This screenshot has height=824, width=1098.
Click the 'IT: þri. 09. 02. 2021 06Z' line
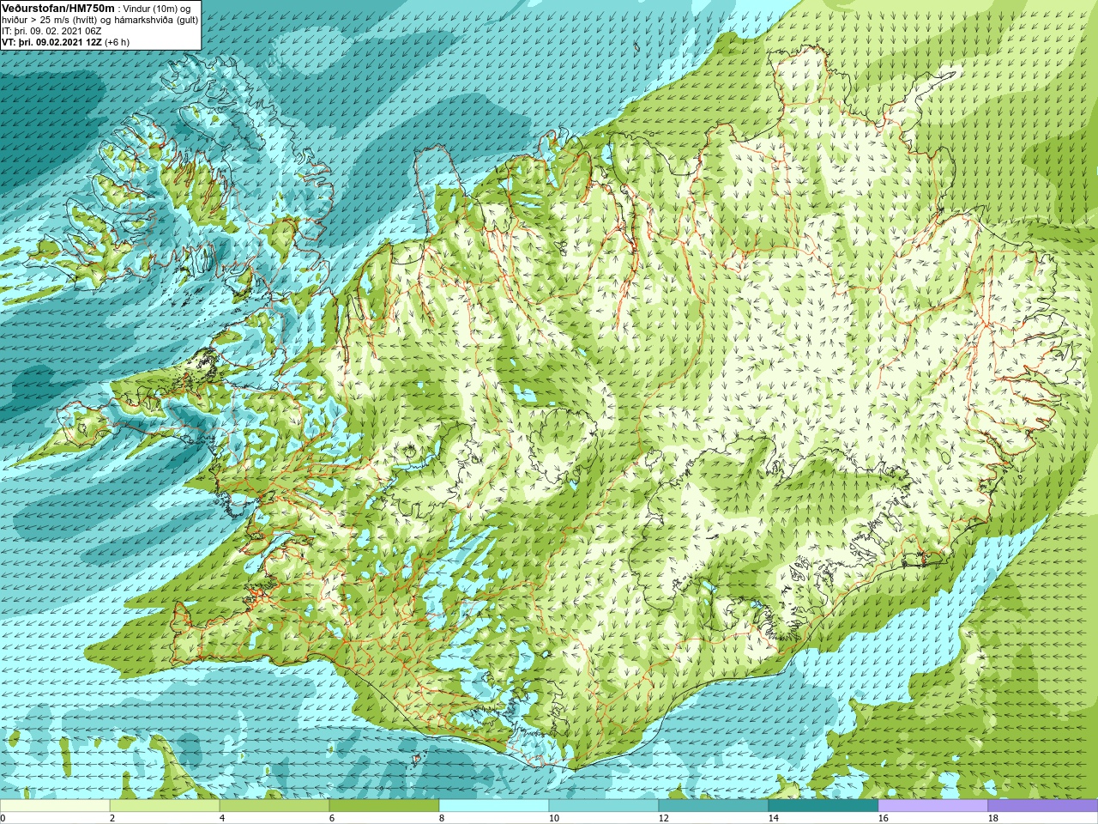tap(51, 31)
